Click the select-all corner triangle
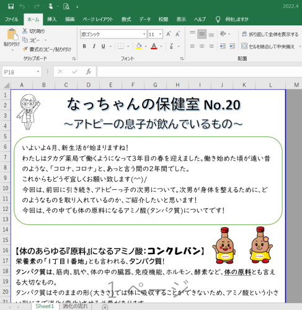This screenshot has height=310, width=302. coord(6,85)
